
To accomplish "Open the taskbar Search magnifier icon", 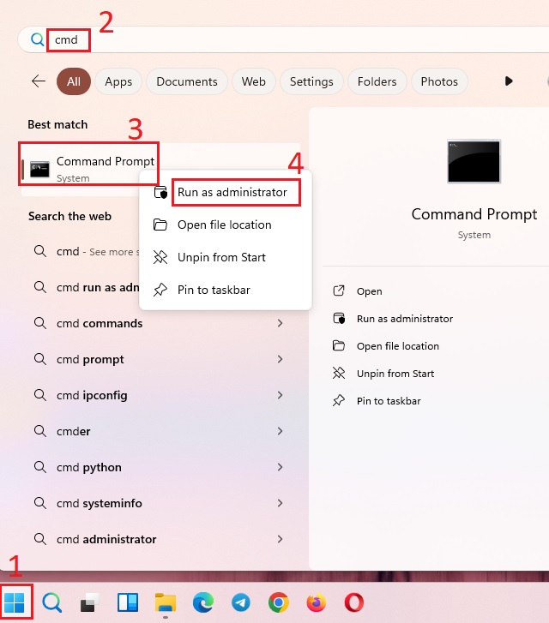I will (x=52, y=602).
